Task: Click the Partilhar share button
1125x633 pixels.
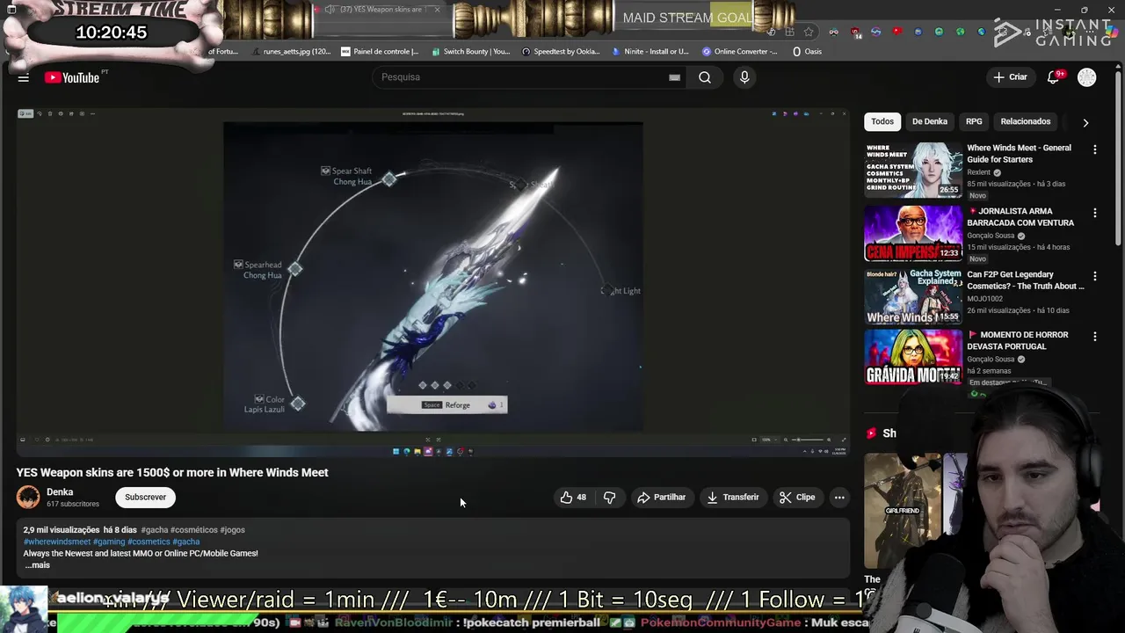Action: tap(661, 498)
